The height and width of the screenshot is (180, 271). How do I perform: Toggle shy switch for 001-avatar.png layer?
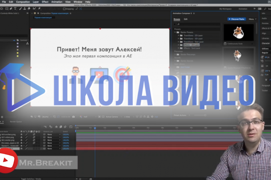click(x=21, y=140)
